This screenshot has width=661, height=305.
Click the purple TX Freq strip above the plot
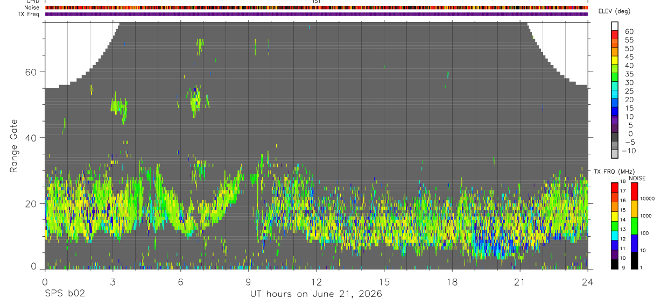point(317,14)
